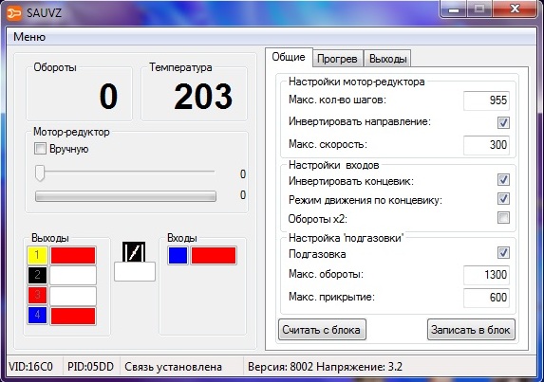Enable the Обороты x2 checkbox
Viewport: 544px width, 382px height.
[503, 218]
